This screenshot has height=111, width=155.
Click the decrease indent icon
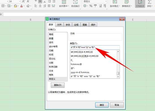point(49,1)
